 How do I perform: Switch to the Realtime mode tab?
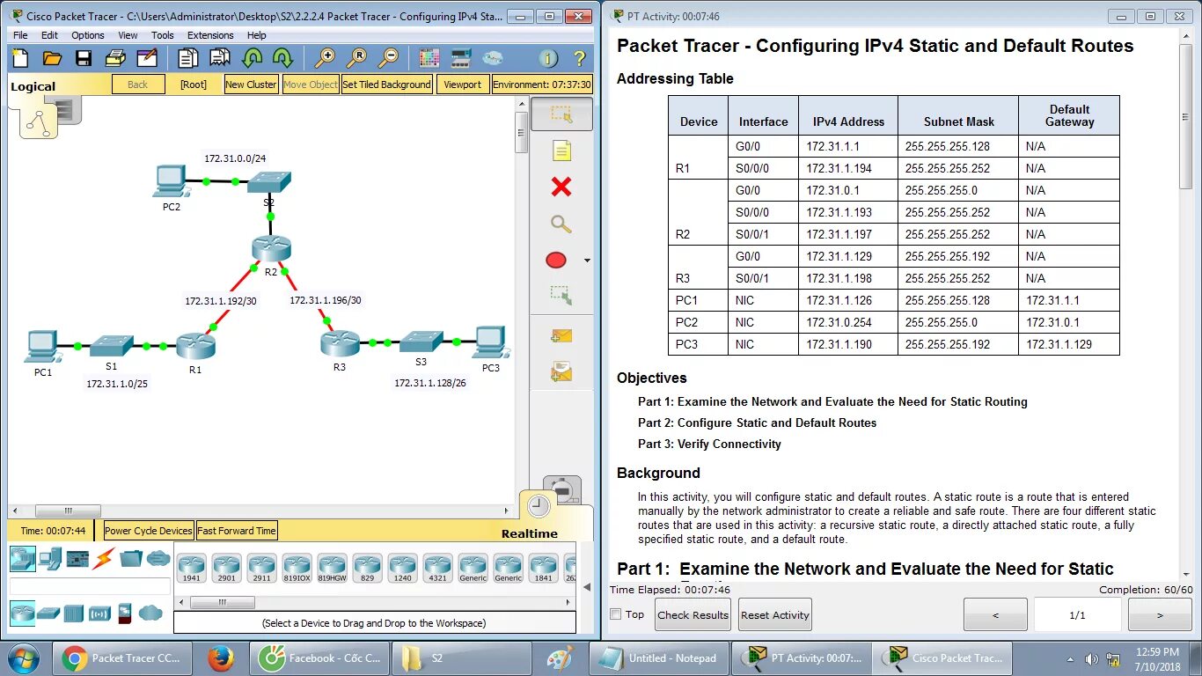530,533
